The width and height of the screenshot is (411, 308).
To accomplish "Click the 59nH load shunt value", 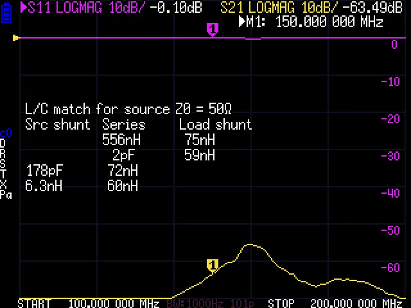I will coord(200,155).
